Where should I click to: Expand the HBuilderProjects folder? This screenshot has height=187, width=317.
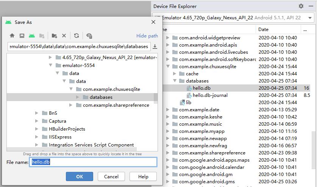click(x=37, y=129)
